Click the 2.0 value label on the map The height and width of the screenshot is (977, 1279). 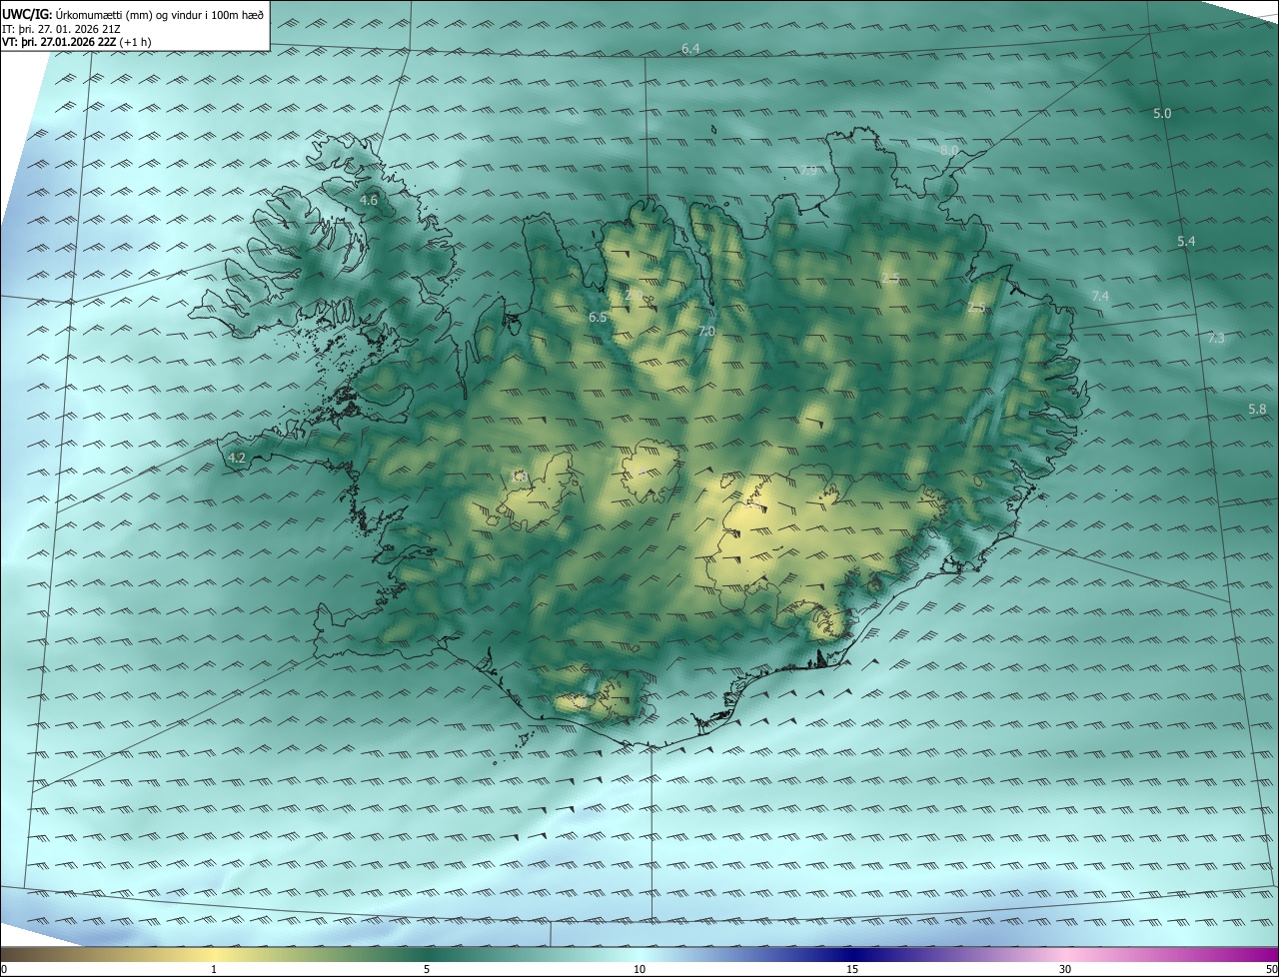click(x=634, y=296)
